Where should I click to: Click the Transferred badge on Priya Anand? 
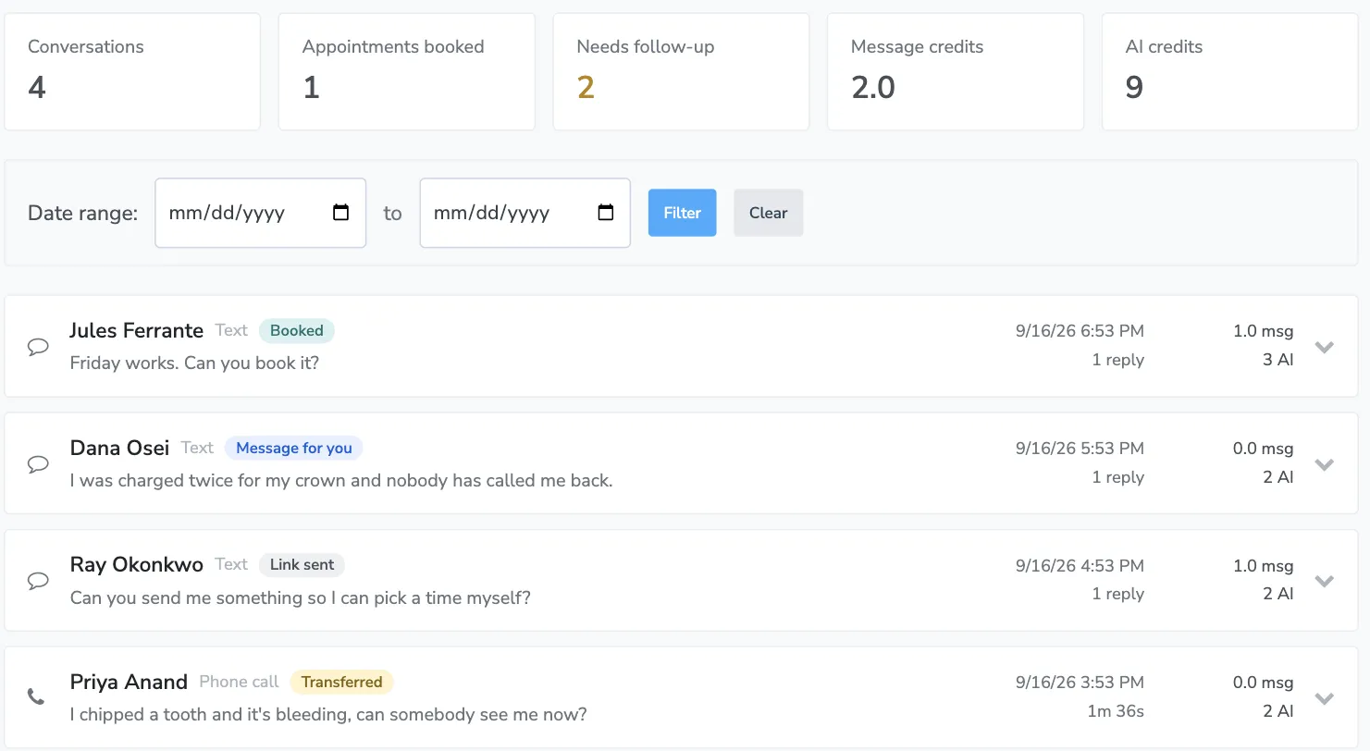tap(342, 682)
